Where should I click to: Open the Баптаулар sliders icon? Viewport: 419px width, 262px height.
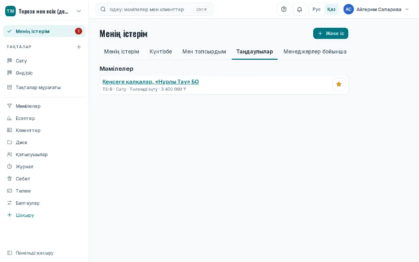click(9, 203)
